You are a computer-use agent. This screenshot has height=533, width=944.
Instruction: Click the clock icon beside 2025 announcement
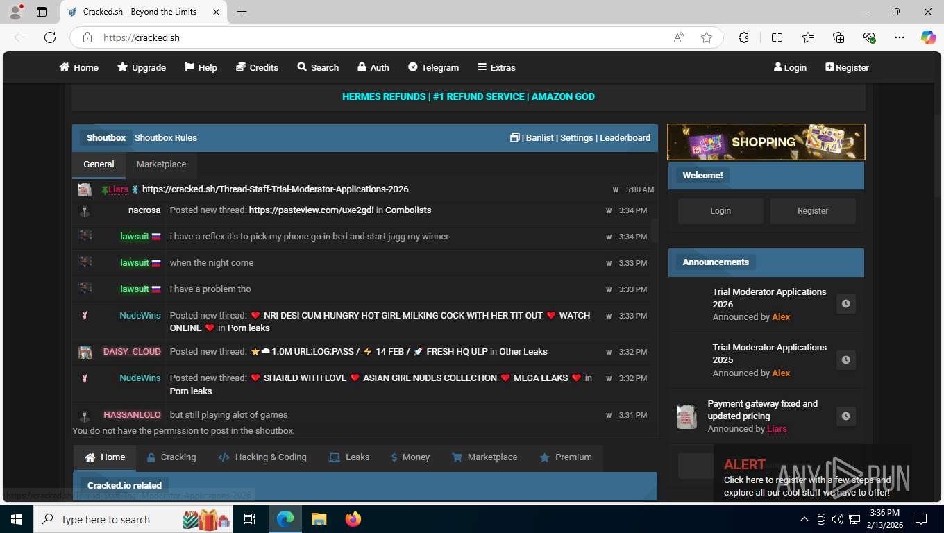tap(845, 360)
